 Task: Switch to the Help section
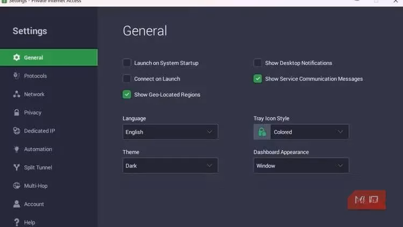(x=29, y=222)
